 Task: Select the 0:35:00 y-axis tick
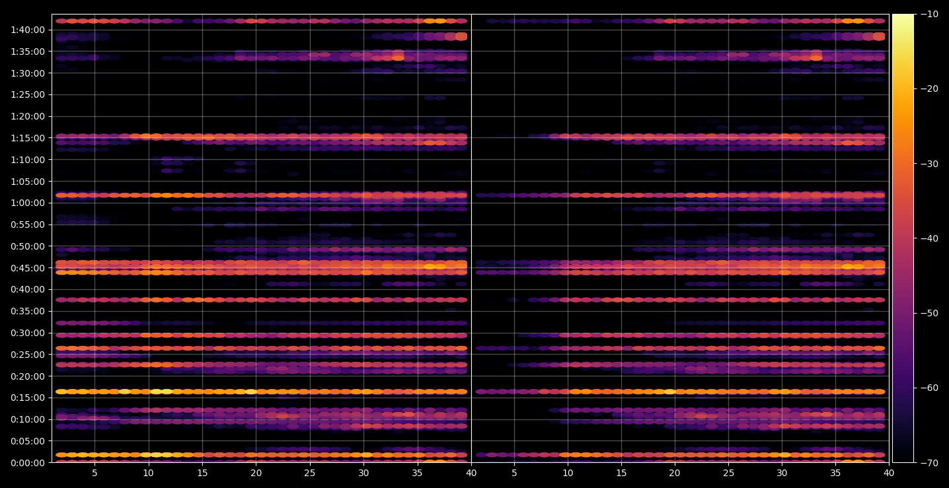tap(28, 311)
